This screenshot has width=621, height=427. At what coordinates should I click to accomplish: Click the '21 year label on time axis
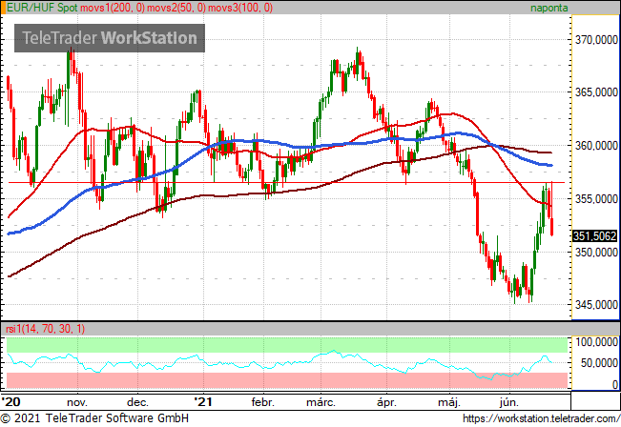pos(203,402)
